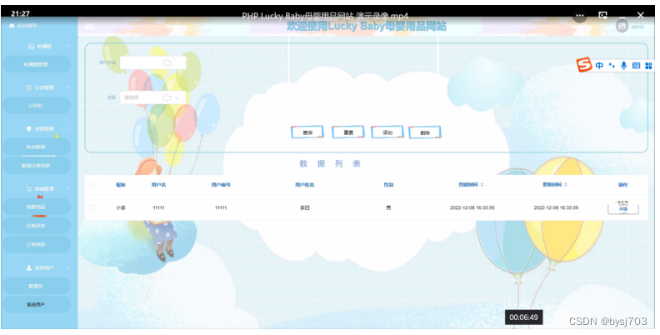Tick the select-all checkbox in table header
This screenshot has height=335, width=660.
94,185
